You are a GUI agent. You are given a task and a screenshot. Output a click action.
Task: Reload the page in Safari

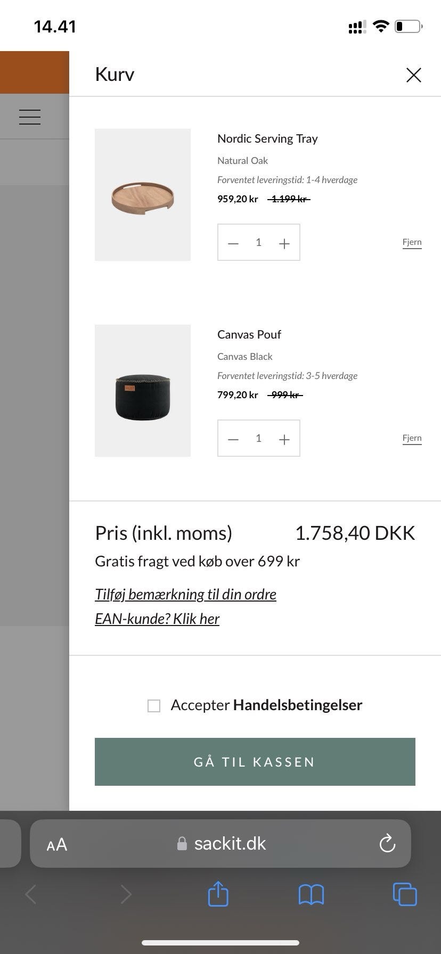(387, 843)
